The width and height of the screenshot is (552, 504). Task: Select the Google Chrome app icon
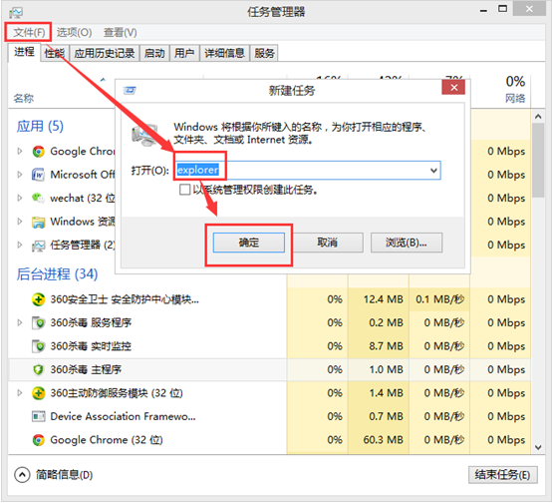point(39,152)
